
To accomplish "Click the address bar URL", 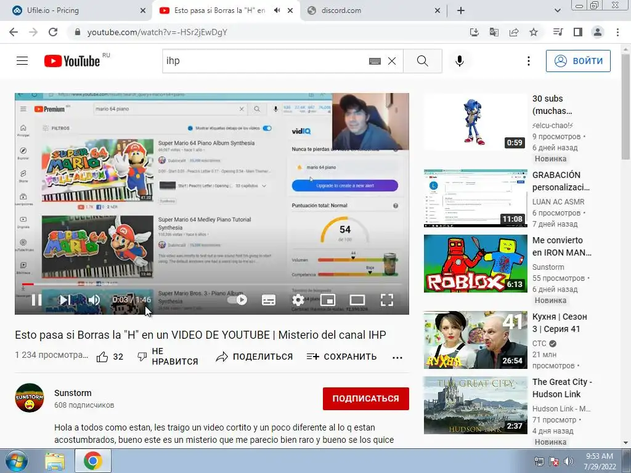I will point(157,32).
